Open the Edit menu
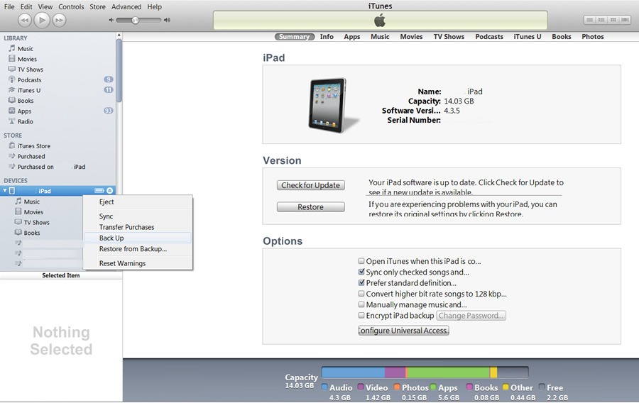The width and height of the screenshot is (639, 403). (26, 6)
